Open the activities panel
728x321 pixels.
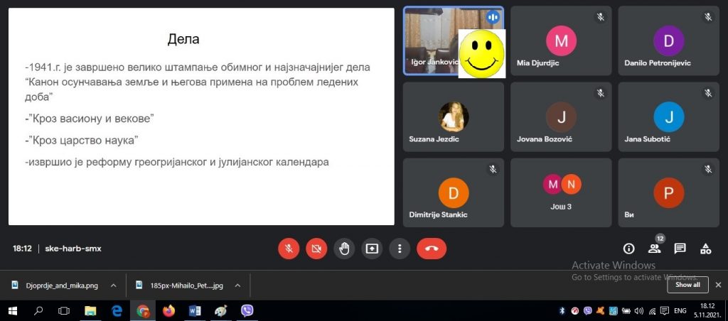click(705, 249)
